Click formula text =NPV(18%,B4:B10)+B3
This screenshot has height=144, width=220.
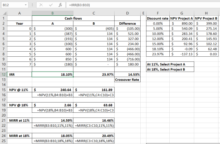[55, 110]
